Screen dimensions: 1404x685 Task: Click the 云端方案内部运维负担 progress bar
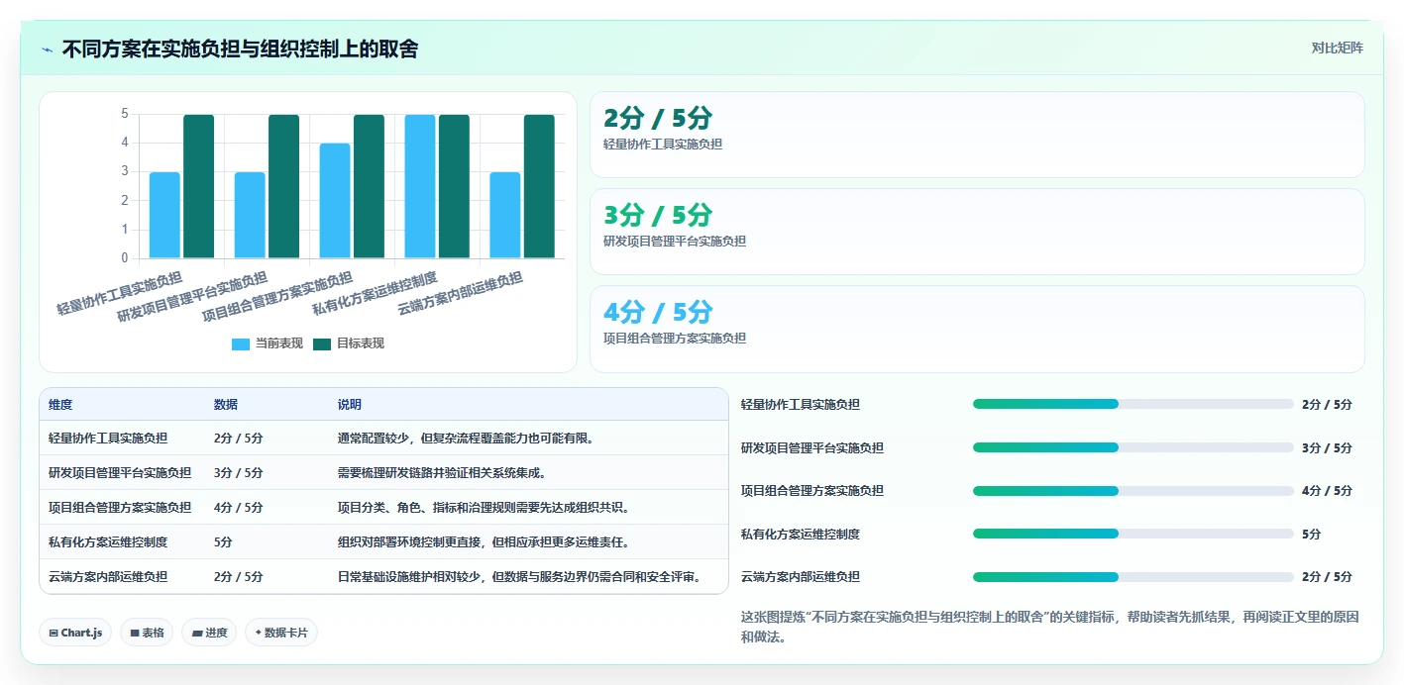(1134, 576)
